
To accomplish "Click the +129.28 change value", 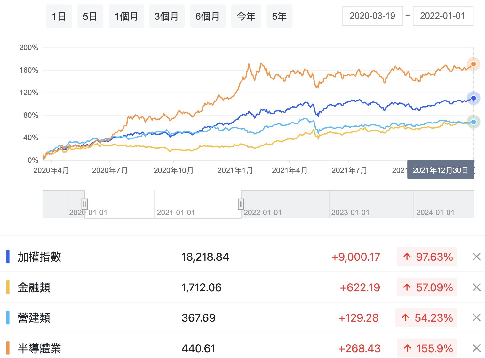I will click(359, 318).
